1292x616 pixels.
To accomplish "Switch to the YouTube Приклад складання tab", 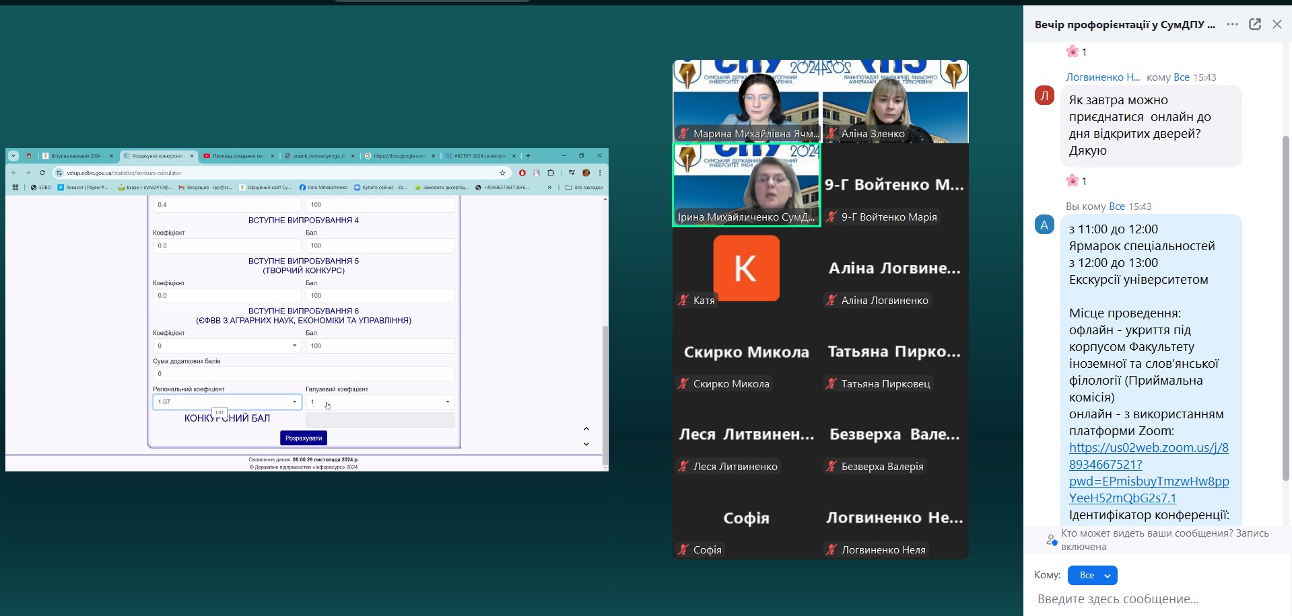I will click(238, 156).
